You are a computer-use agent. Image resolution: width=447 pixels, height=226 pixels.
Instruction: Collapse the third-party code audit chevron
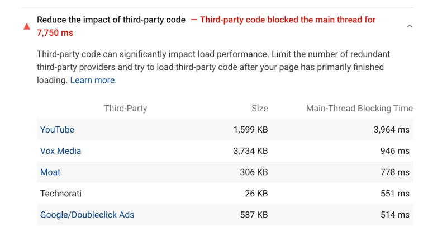tap(410, 26)
